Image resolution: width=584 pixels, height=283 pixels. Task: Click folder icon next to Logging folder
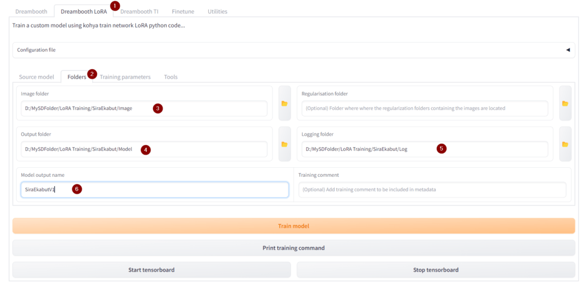(565, 144)
